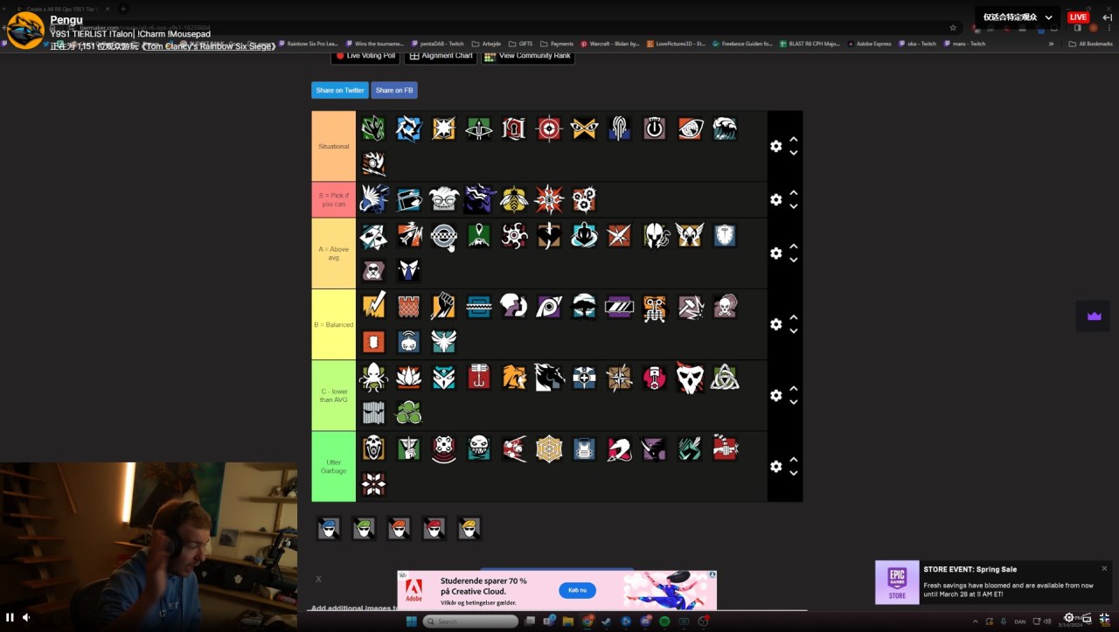Pick the acacia tree icon in B tier

(585, 306)
